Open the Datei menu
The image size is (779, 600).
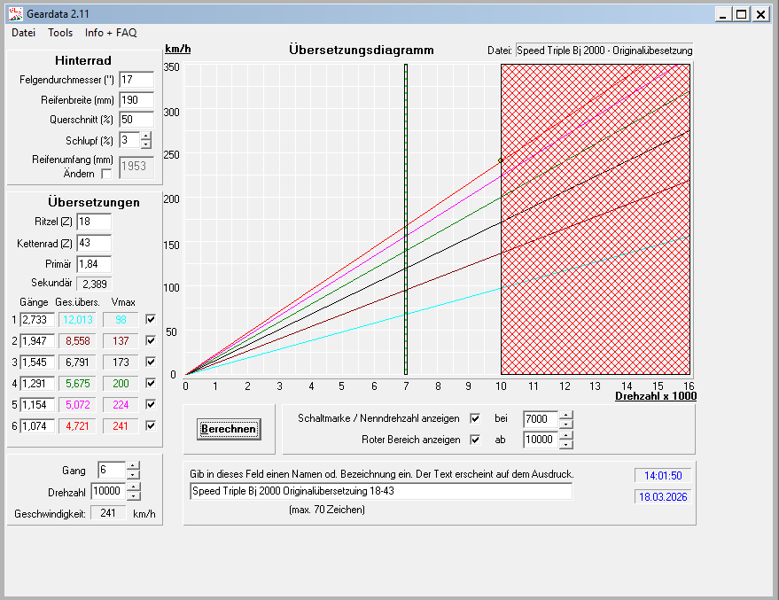(x=23, y=33)
